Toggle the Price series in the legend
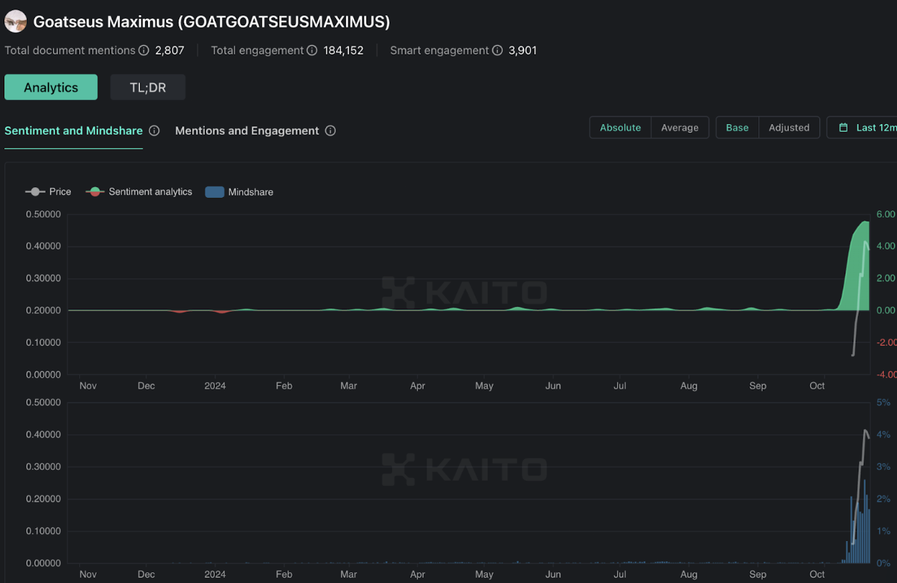Screen dimensions: 897x583 coord(49,192)
